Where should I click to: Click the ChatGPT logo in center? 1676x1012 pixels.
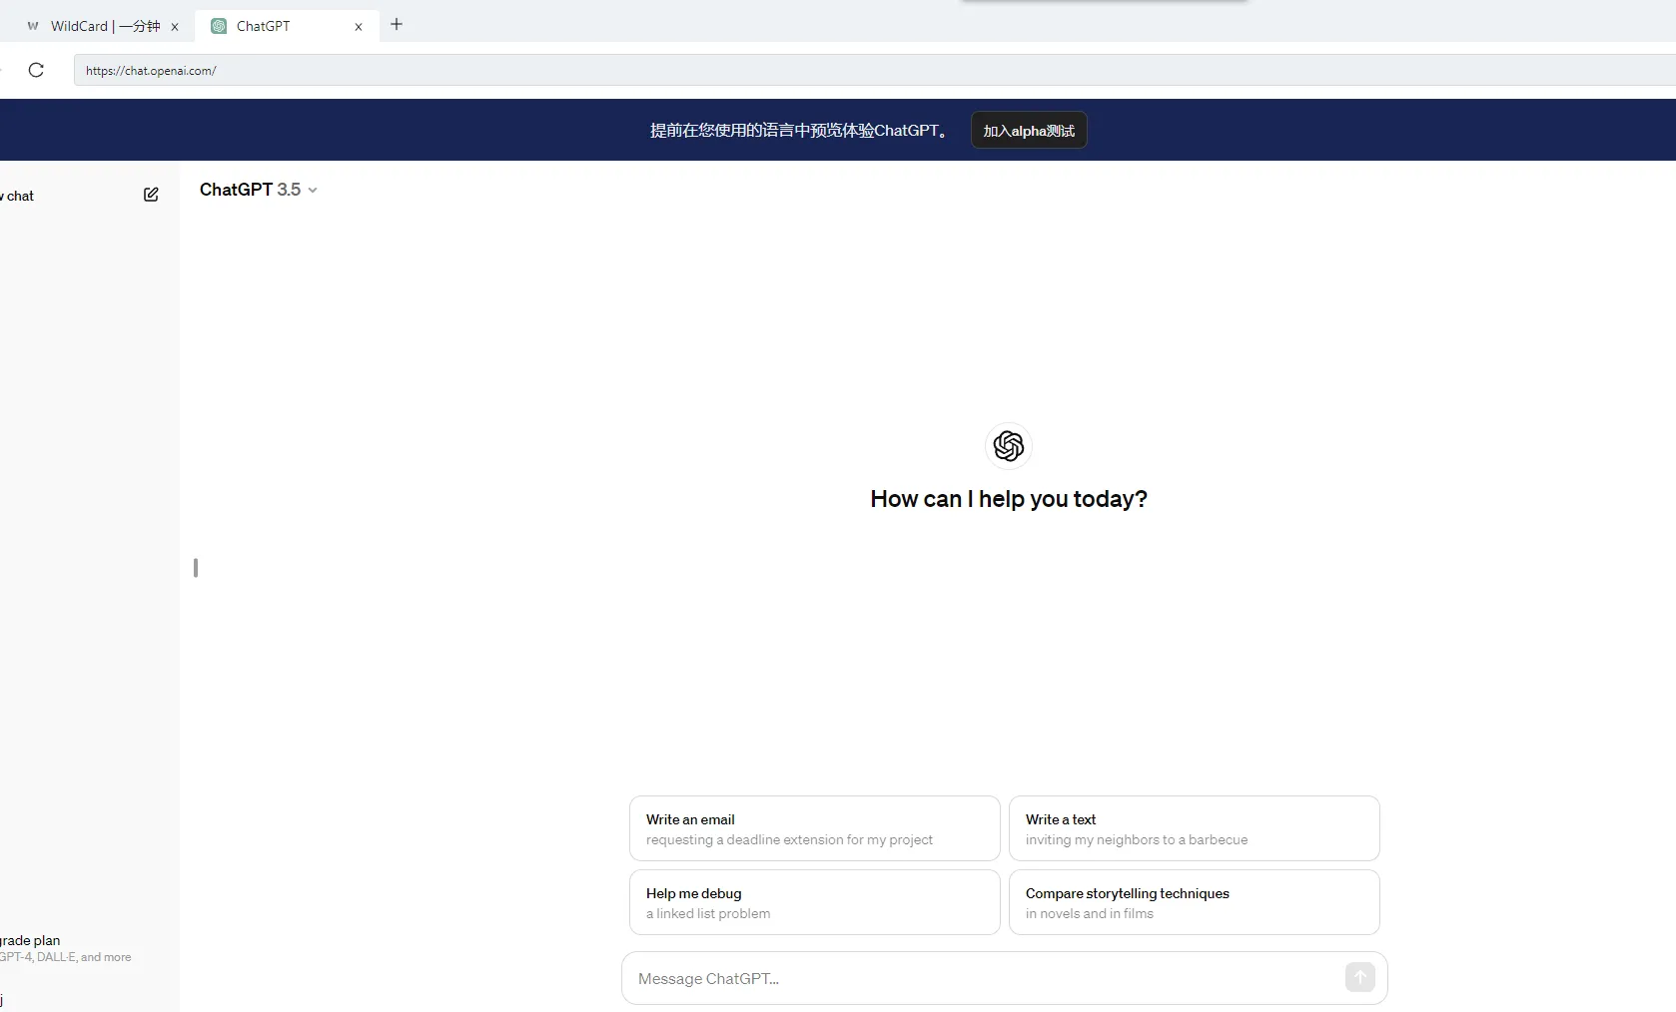pos(1008,446)
